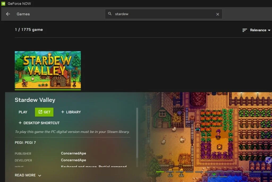Click the sort lines icon beside Relevance

(244, 30)
